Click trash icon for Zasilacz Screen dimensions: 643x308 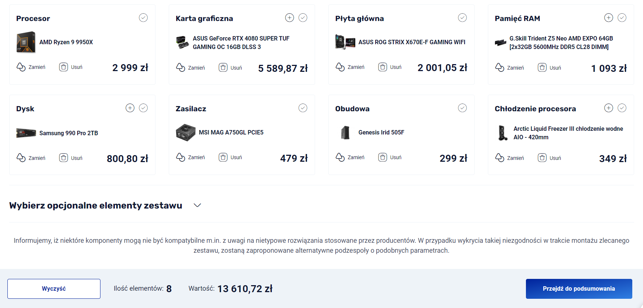223,157
